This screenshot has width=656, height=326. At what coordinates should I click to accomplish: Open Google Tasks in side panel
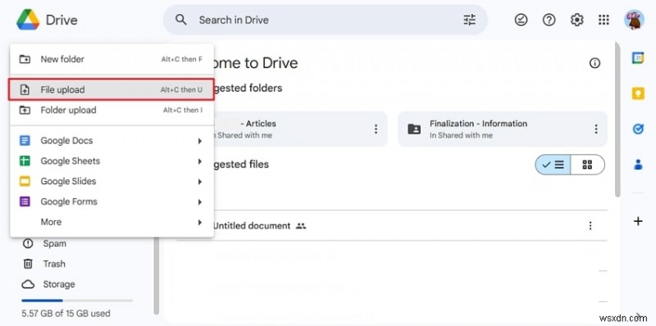(x=638, y=129)
